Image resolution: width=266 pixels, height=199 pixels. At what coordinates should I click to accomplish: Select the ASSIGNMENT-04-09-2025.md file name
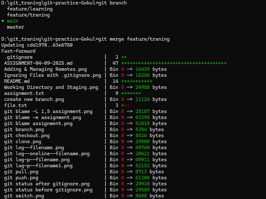(x=38, y=63)
